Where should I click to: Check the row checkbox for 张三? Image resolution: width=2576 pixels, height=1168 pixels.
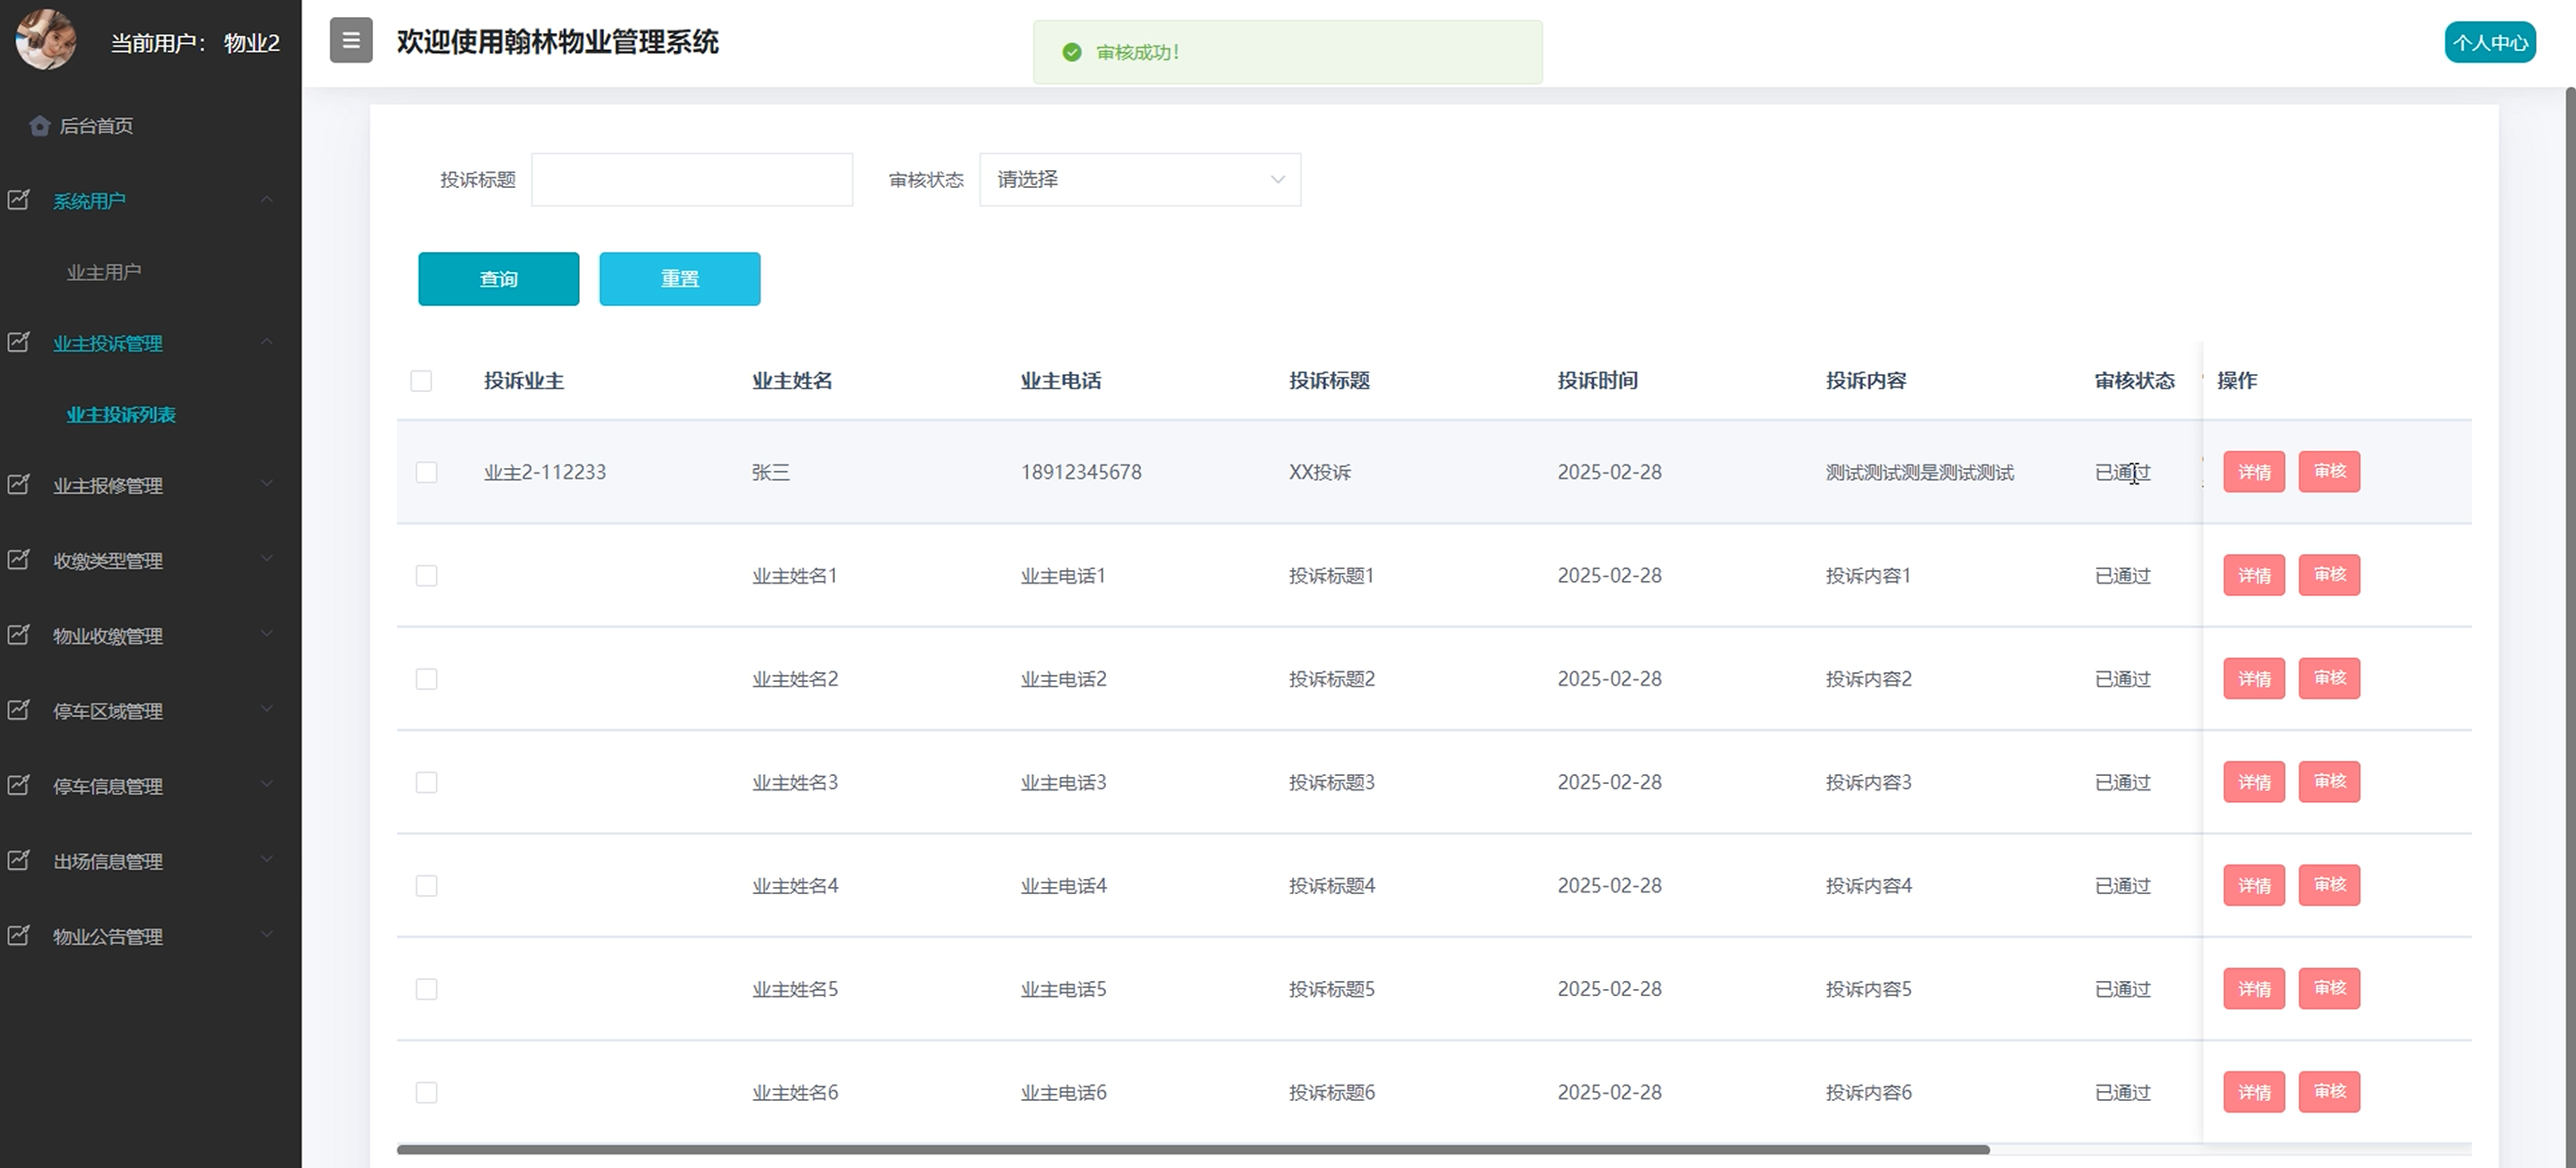pyautogui.click(x=426, y=472)
